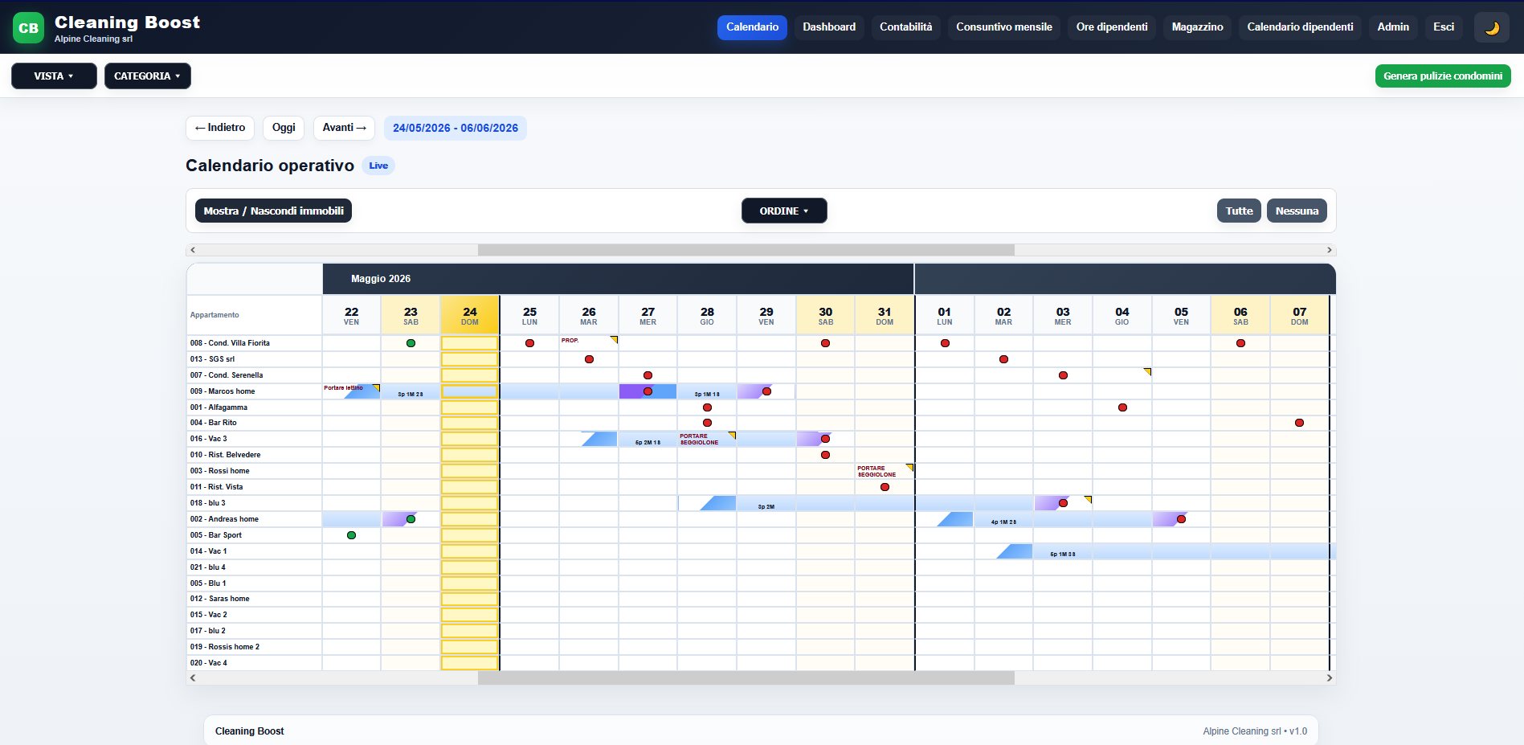Open Admin page

[x=1393, y=27]
